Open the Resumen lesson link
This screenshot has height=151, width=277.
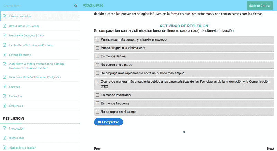click(x=14, y=87)
